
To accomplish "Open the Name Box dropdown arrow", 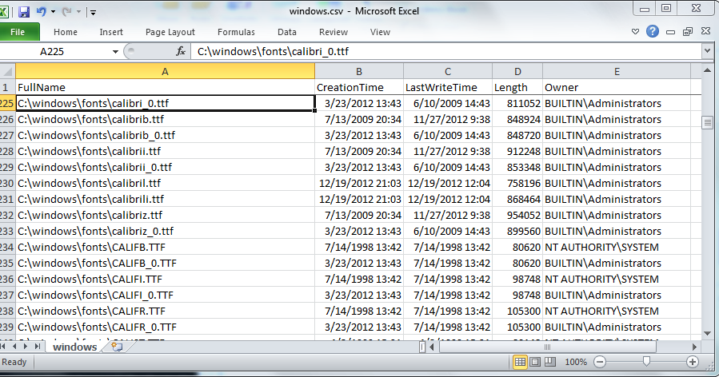I will [x=115, y=52].
